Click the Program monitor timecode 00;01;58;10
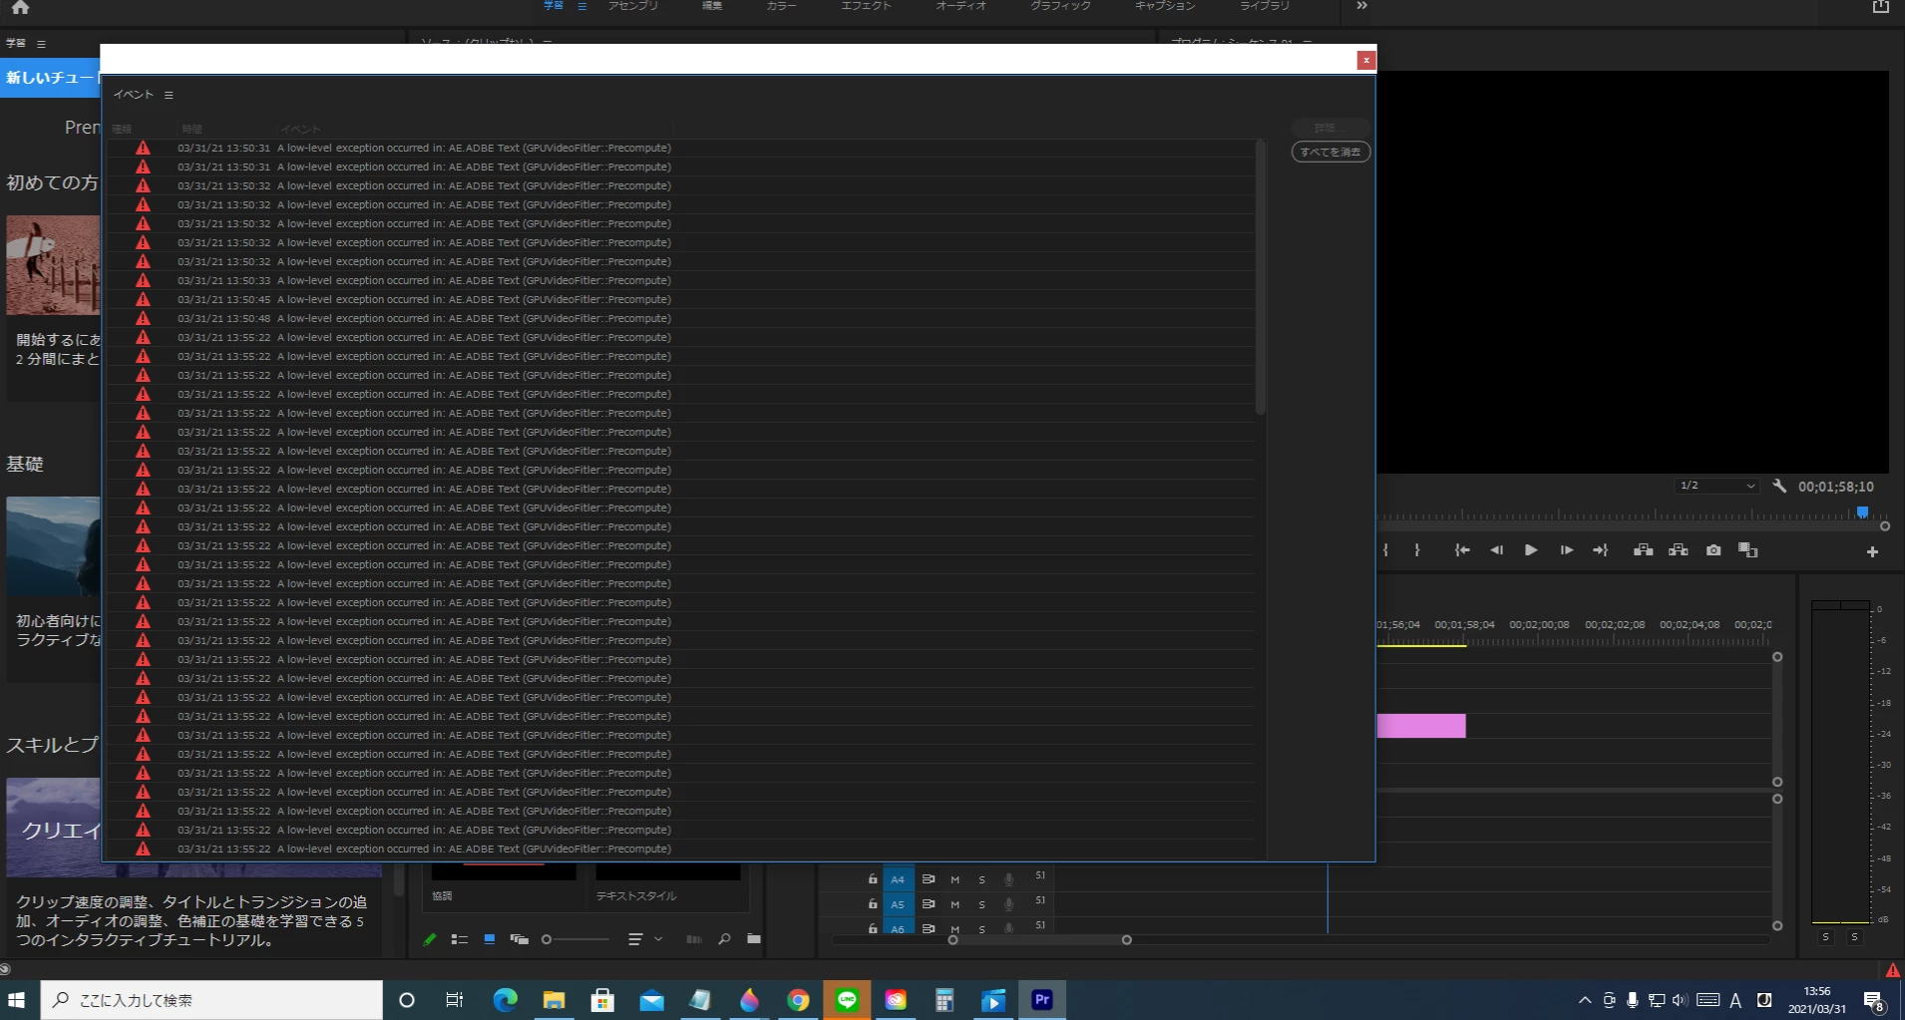Viewport: 1905px width, 1020px height. 1835,487
